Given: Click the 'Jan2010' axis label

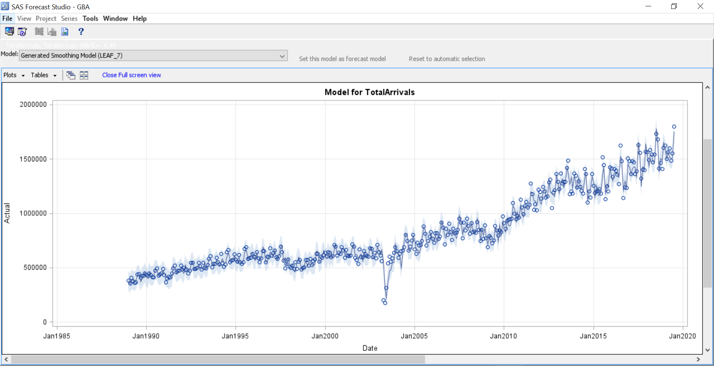Looking at the screenshot, I should pyautogui.click(x=504, y=336).
